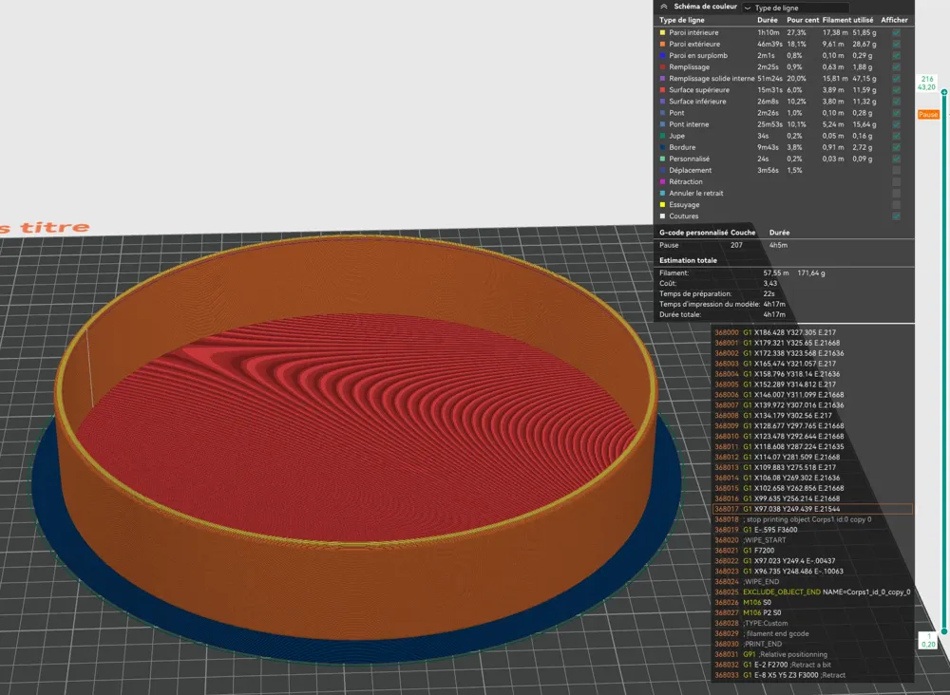
Task: Open the Type de ligne dropdown
Action: click(795, 8)
